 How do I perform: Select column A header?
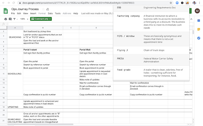point(15,28)
